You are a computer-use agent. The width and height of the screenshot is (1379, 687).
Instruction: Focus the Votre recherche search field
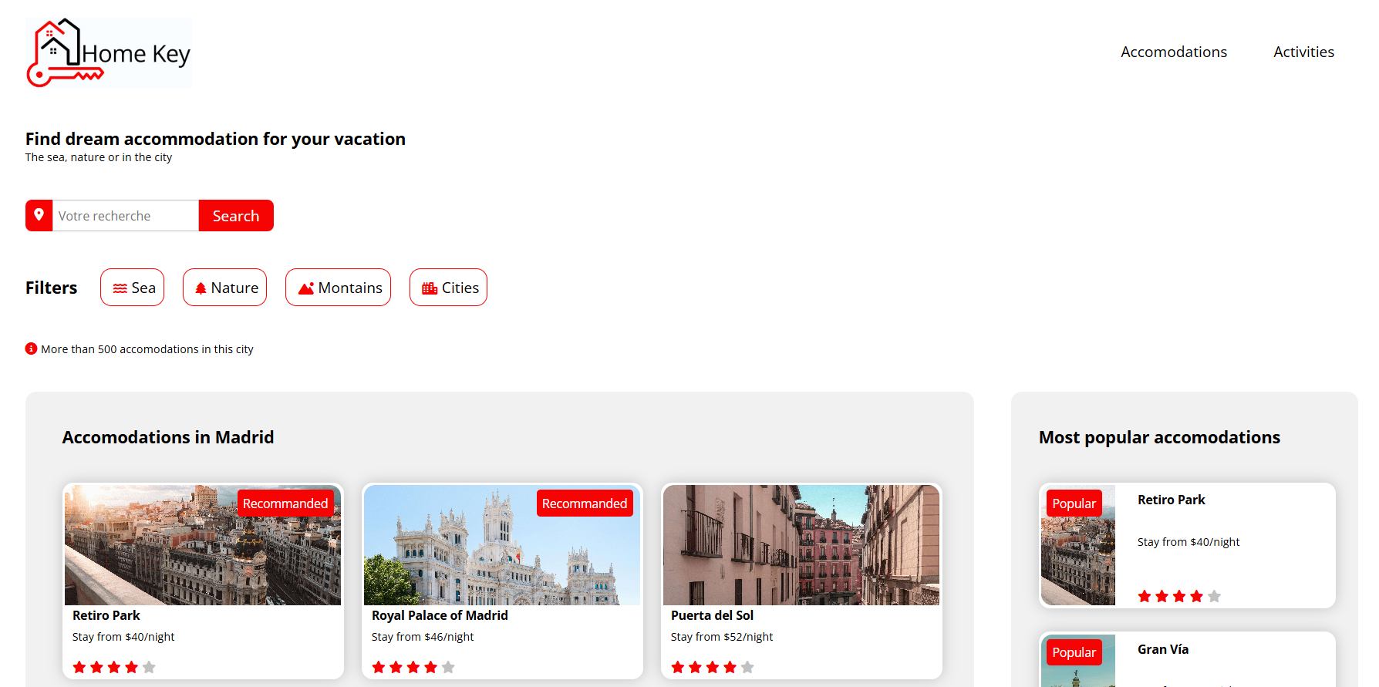(125, 216)
